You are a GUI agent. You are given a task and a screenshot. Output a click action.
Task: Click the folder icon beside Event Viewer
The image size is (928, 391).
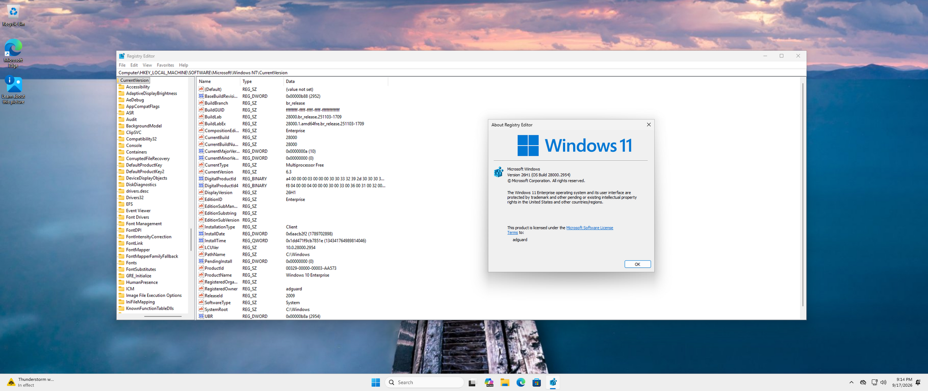[121, 211]
